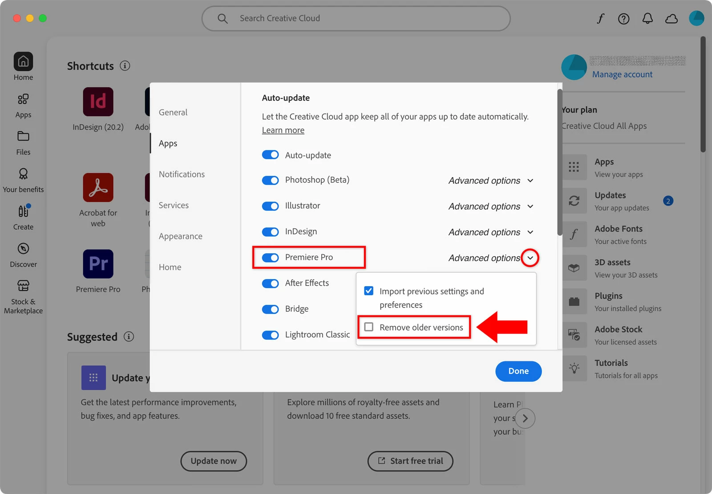
Task: Expand Advanced options for Photoshop (Beta)
Action: pos(530,181)
